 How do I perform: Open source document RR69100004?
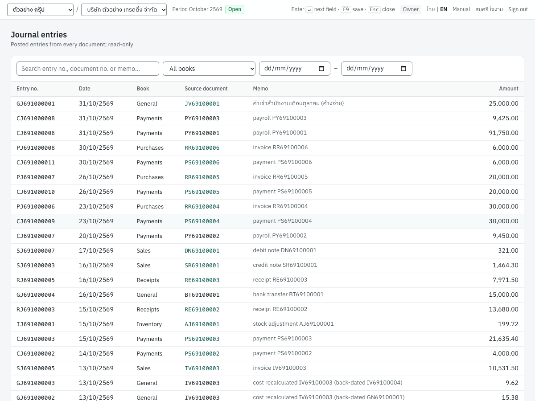coord(202,207)
